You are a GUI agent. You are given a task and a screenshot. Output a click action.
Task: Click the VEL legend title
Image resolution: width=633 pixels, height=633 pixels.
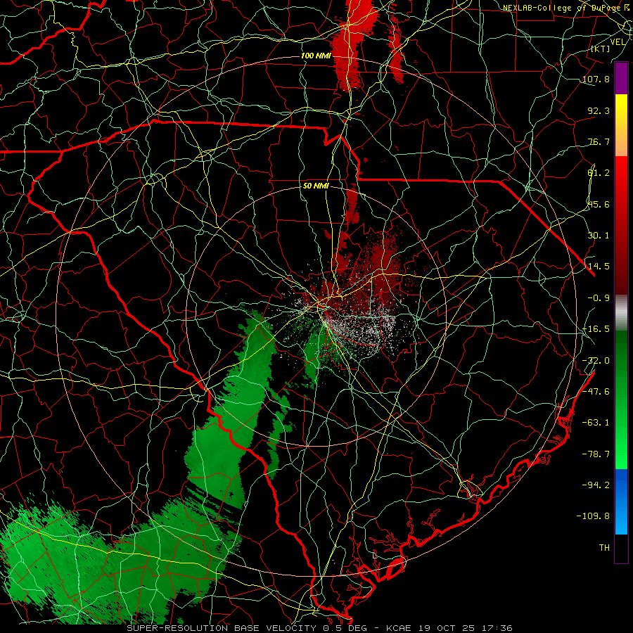pos(618,42)
